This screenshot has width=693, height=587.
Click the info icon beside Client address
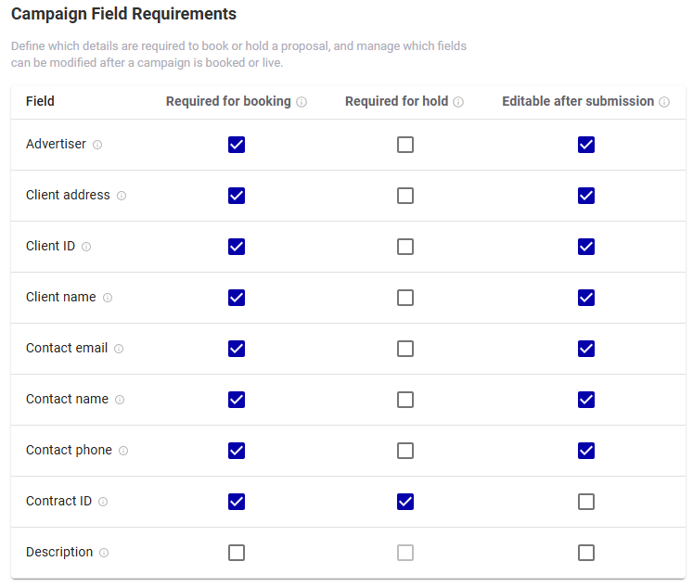click(x=122, y=196)
